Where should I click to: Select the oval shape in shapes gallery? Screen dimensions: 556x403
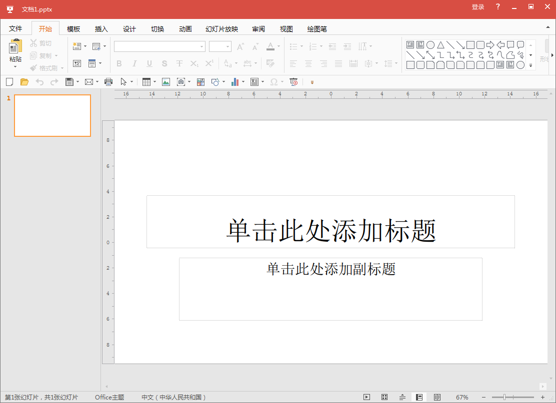pos(430,45)
